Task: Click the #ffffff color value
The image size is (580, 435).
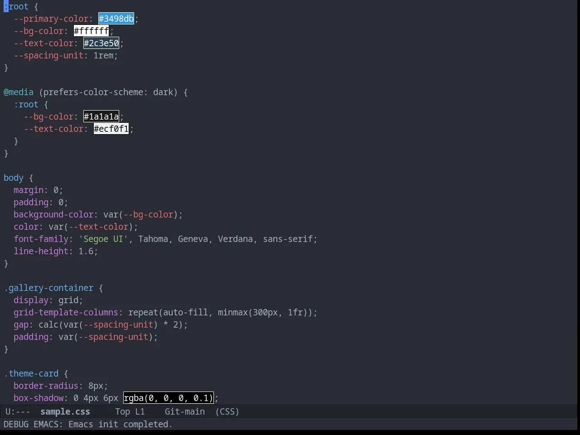Action: click(x=91, y=31)
